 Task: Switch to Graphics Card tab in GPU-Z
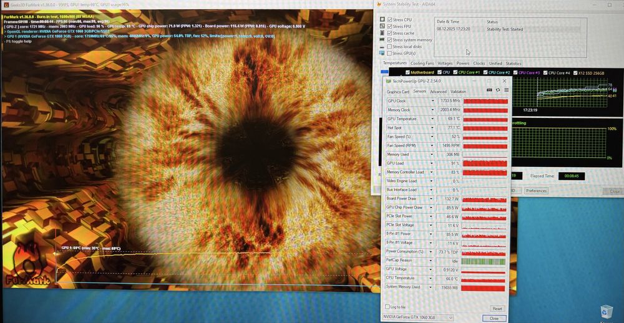pyautogui.click(x=398, y=92)
